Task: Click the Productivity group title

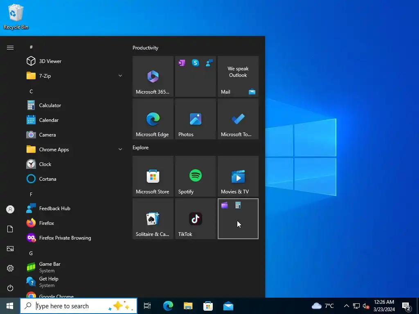Action: [145, 48]
